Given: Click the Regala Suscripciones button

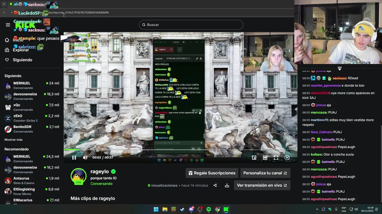Looking at the screenshot, I should click(x=212, y=173).
